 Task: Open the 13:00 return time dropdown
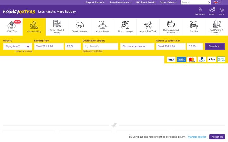[195, 46]
